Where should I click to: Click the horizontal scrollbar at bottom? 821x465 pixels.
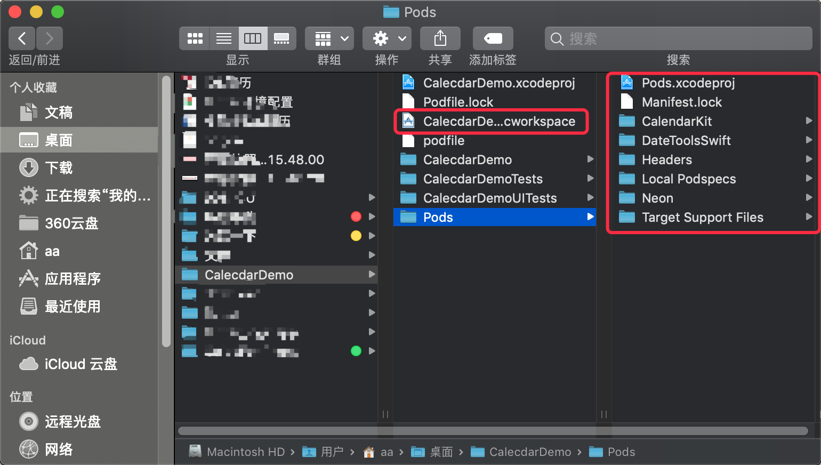493,431
